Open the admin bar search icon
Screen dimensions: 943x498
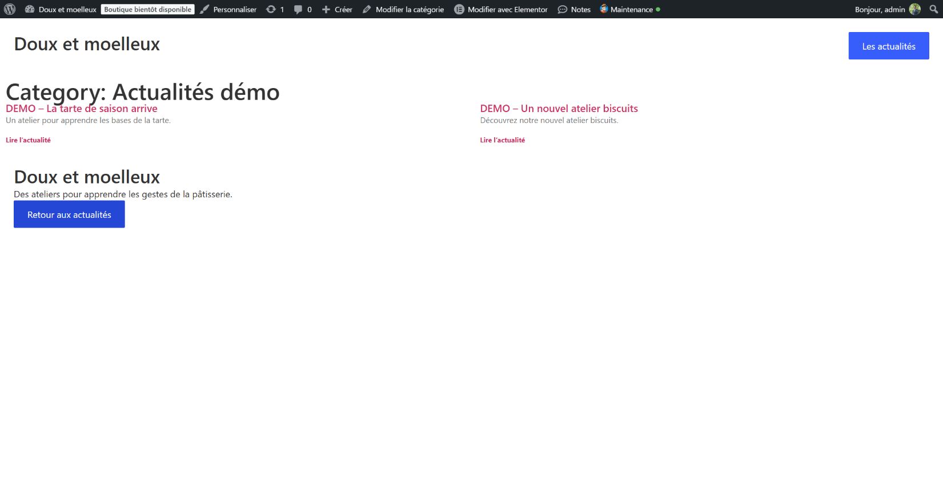click(934, 9)
